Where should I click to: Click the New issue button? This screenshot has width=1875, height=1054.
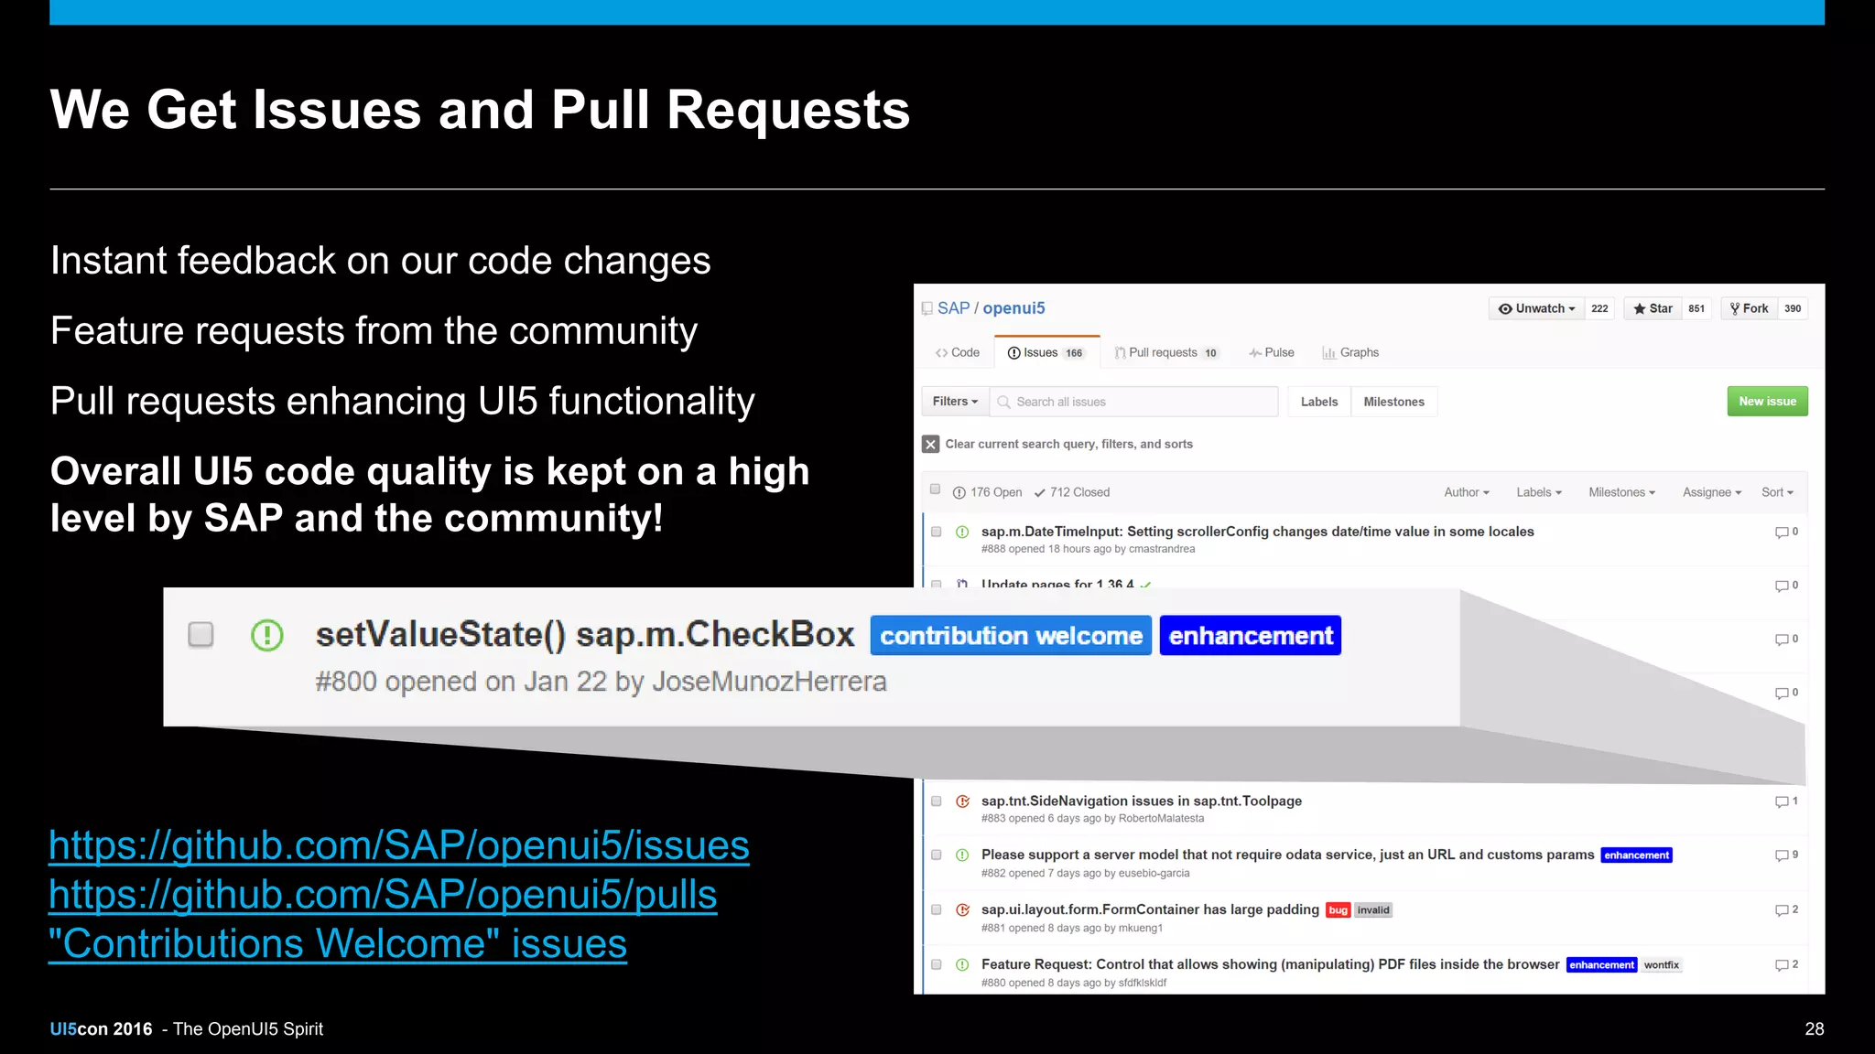click(x=1767, y=402)
